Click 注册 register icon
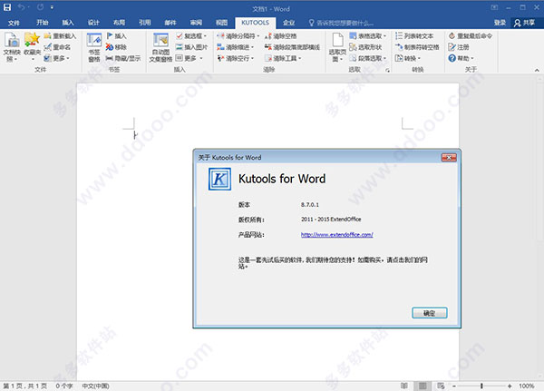544x391 pixels. 459,47
